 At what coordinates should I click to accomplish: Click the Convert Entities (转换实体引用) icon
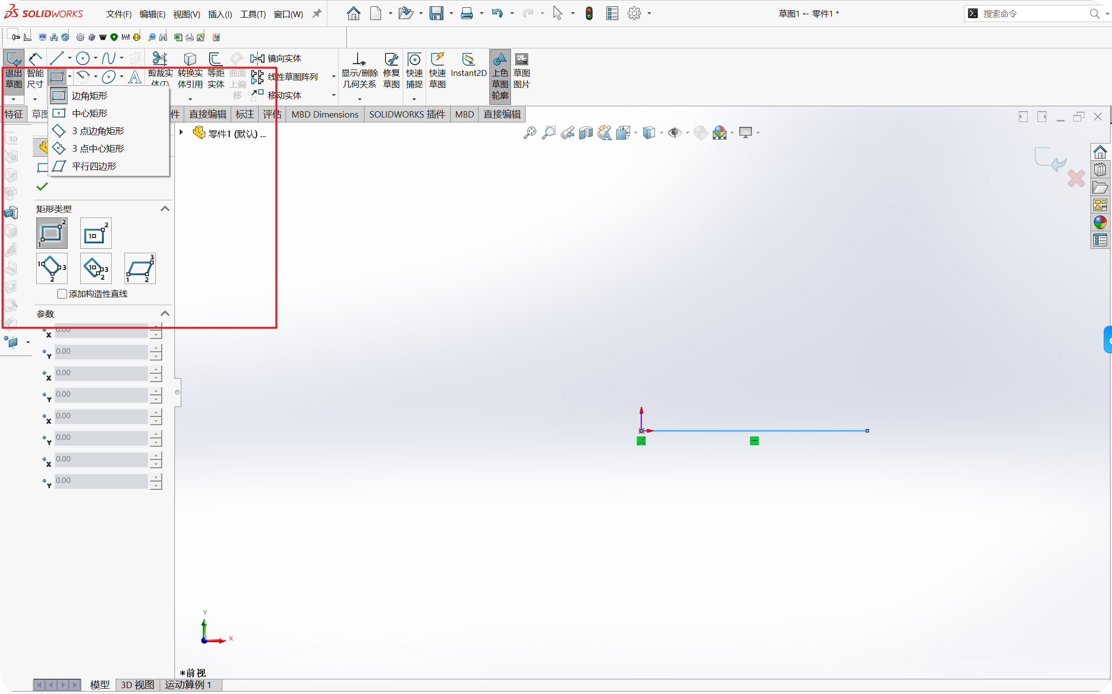[190, 59]
